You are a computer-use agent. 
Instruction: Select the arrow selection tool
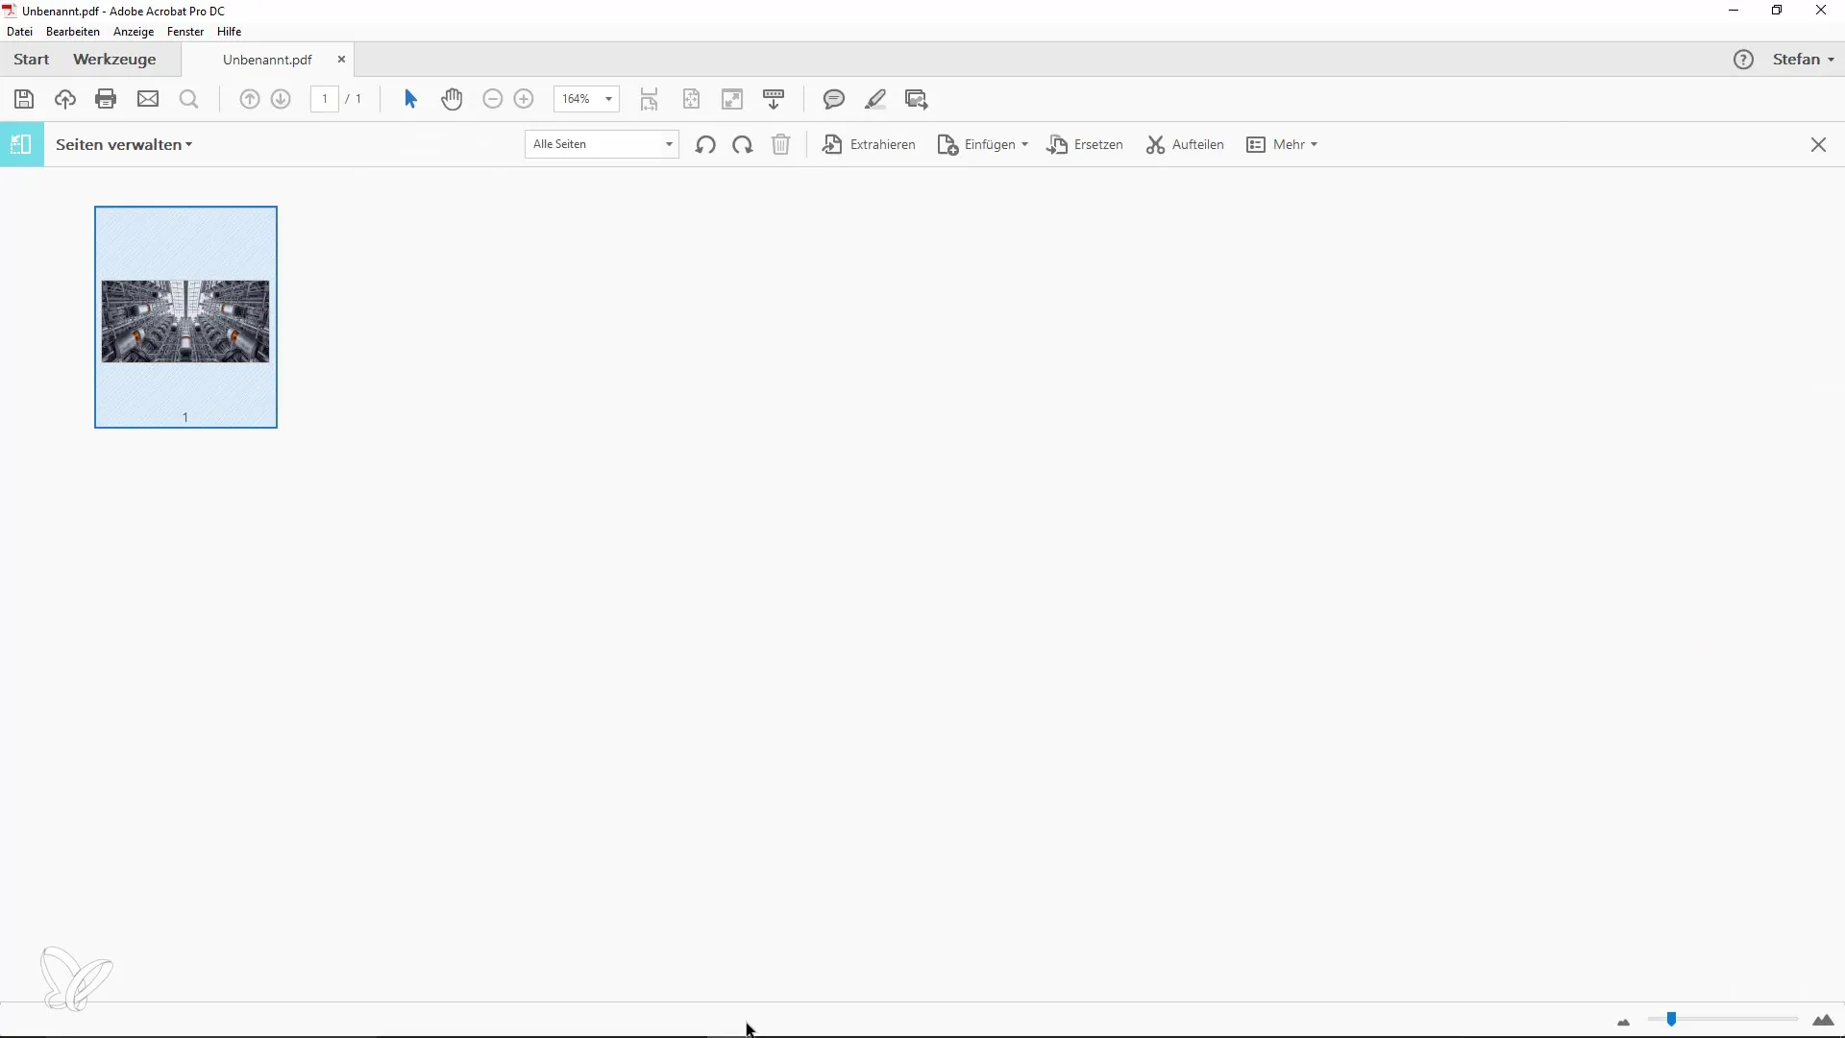pos(410,99)
